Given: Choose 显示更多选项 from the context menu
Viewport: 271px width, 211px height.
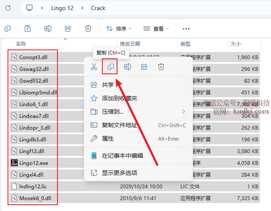Looking at the screenshot, I should pyautogui.click(x=138, y=173).
